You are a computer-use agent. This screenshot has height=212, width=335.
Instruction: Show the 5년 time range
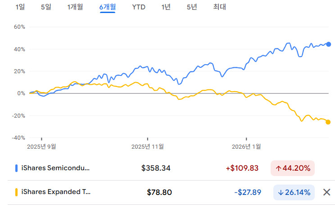[192, 7]
